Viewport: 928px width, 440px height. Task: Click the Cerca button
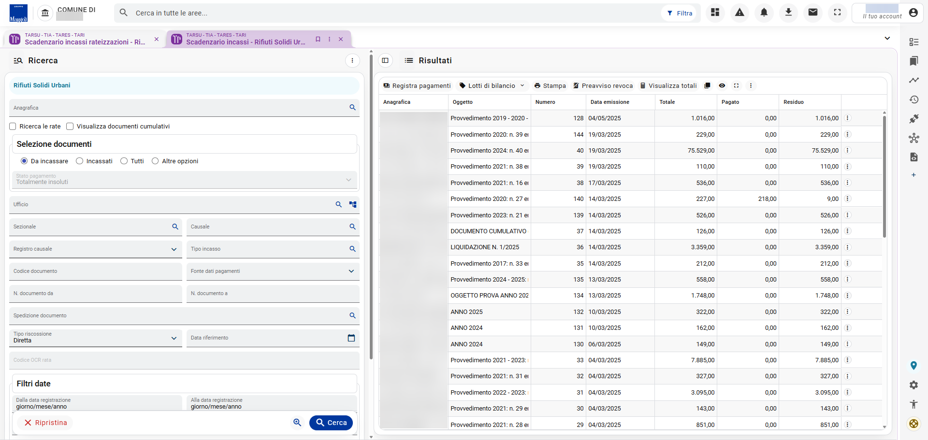click(331, 423)
